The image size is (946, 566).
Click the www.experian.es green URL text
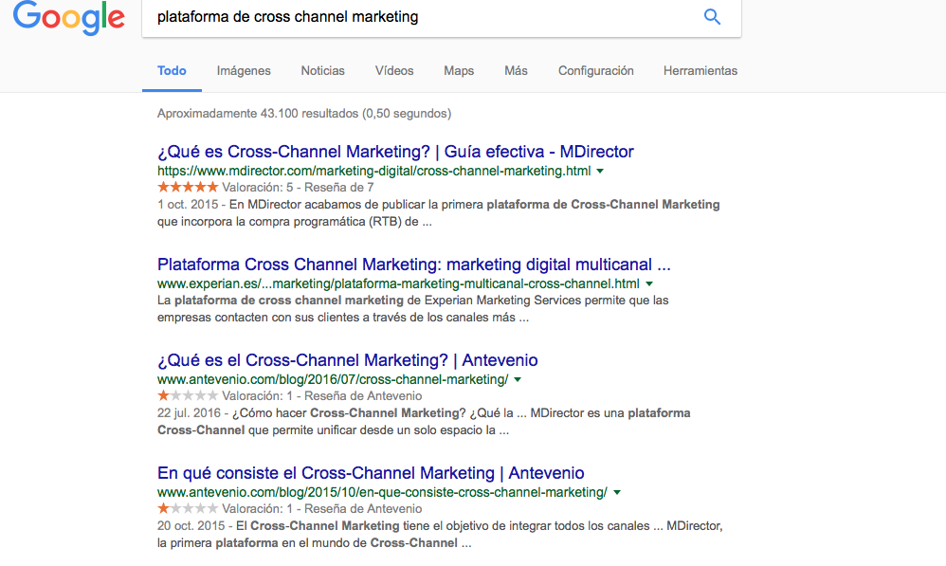click(x=398, y=283)
